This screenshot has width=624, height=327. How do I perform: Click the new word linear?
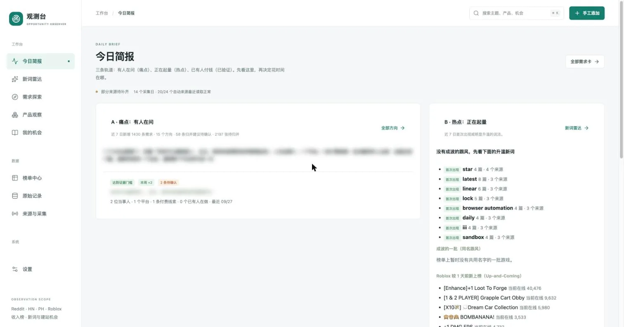(469, 189)
